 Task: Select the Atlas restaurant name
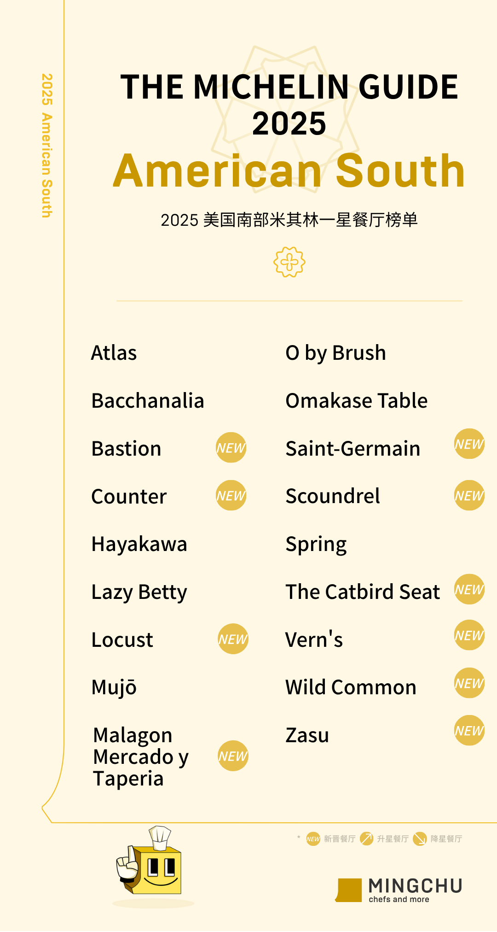coord(114,353)
